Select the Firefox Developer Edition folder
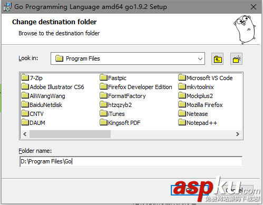263x205 pixels. [x=136, y=87]
